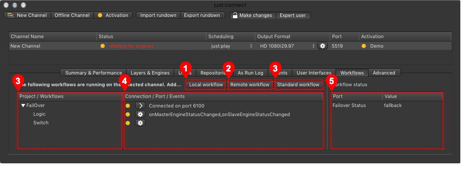Screen dimensions: 469x172
Task: Click the Project / Workflows column header
Action: coord(70,96)
